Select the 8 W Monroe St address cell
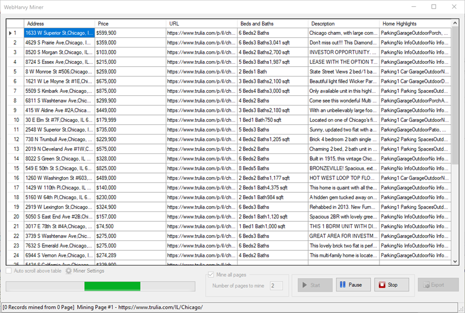The image size is (465, 313). pyautogui.click(x=59, y=71)
